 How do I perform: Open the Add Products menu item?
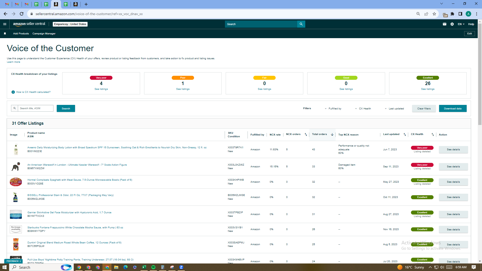coord(21,34)
